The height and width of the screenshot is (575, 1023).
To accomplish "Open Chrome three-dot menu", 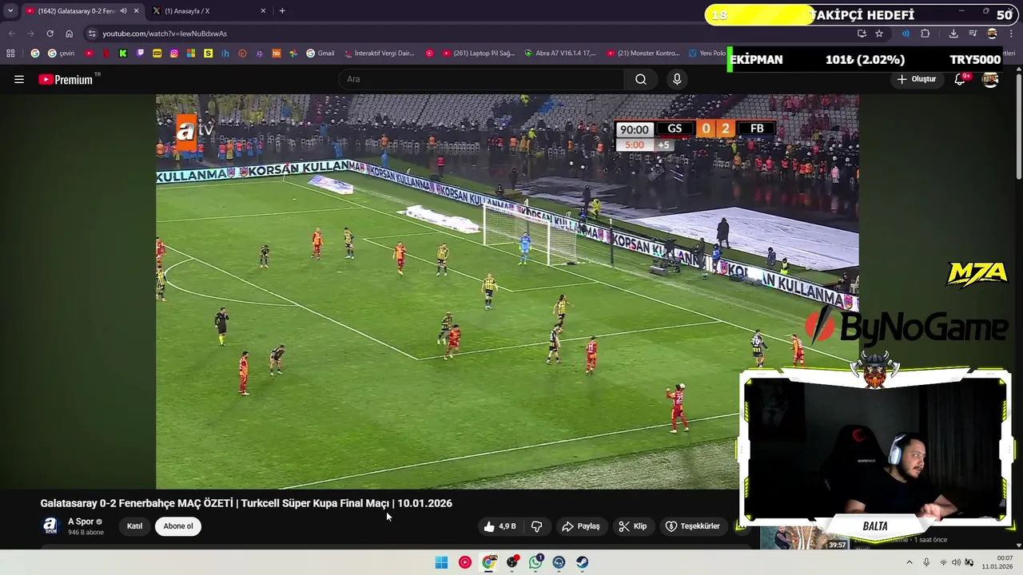I will coord(1012,34).
